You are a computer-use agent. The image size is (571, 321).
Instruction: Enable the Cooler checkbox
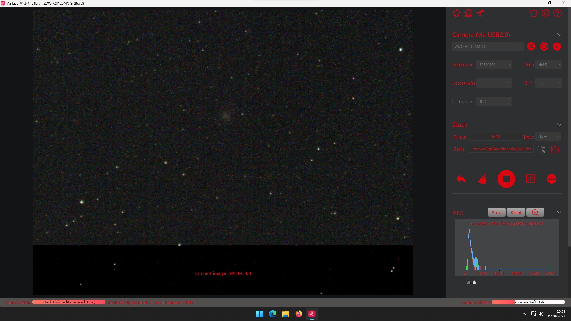click(x=455, y=102)
